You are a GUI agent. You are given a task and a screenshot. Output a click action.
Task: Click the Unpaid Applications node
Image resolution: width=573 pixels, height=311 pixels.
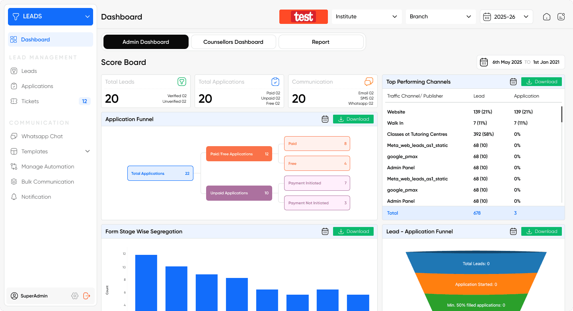239,193
